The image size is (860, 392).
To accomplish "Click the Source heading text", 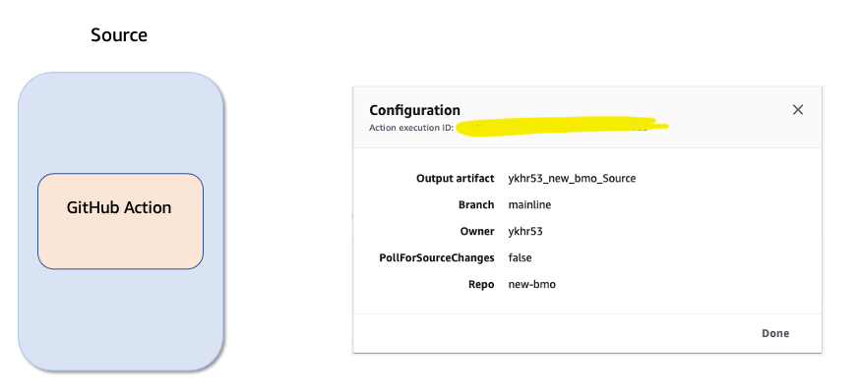I will point(119,35).
